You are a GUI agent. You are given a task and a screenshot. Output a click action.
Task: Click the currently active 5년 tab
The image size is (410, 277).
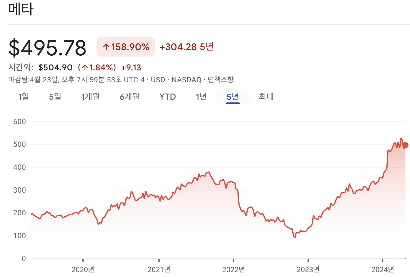(233, 97)
